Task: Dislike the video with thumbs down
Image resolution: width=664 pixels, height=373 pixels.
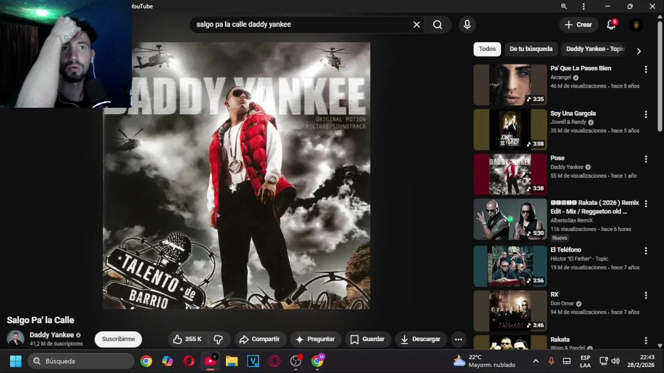Action: point(218,339)
